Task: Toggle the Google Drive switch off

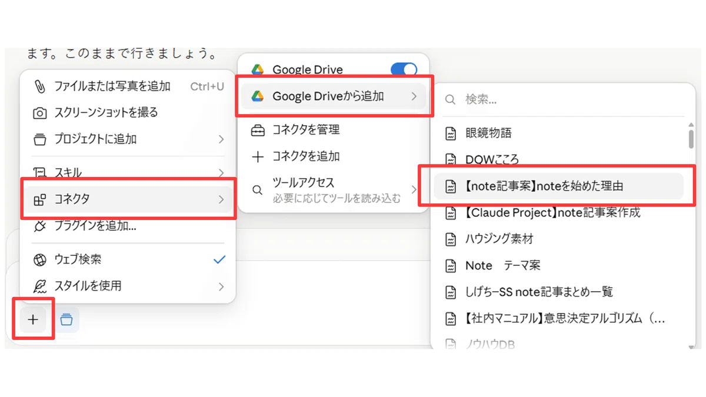Action: click(x=404, y=70)
